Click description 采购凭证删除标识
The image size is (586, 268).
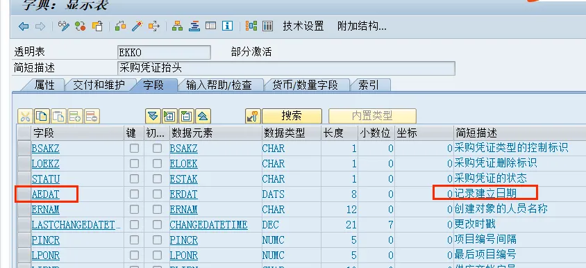[496, 163]
